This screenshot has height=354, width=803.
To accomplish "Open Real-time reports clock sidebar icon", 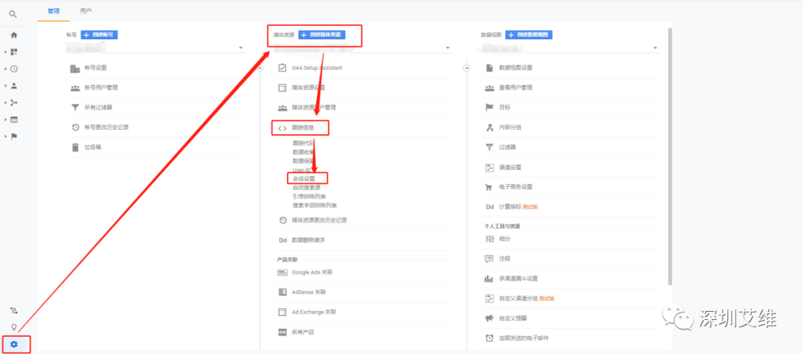I will [14, 69].
